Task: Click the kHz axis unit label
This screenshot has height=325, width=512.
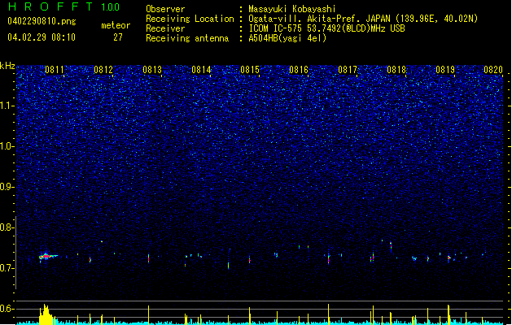Action: click(7, 66)
